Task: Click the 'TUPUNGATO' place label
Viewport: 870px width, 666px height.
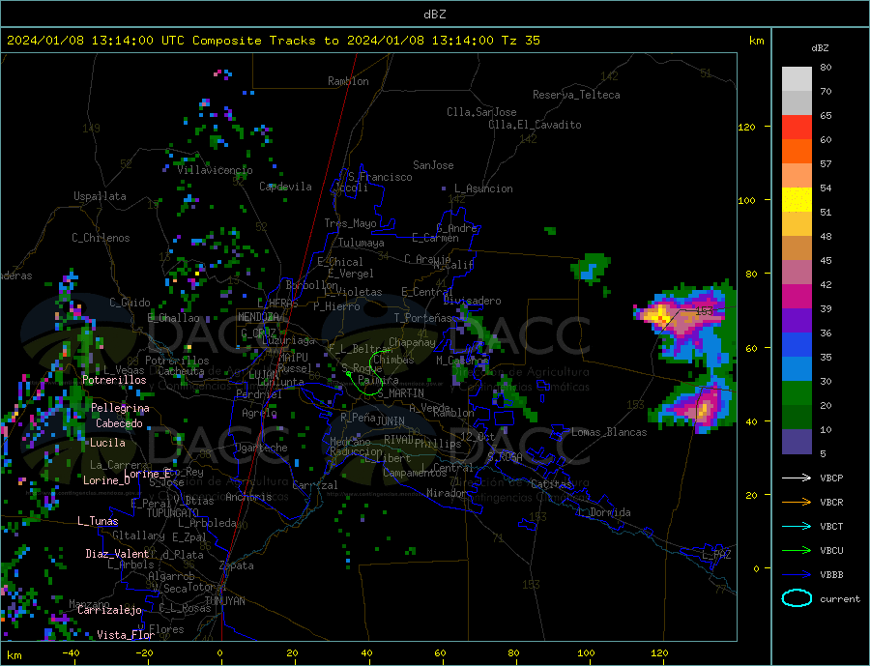Action: pyautogui.click(x=172, y=513)
